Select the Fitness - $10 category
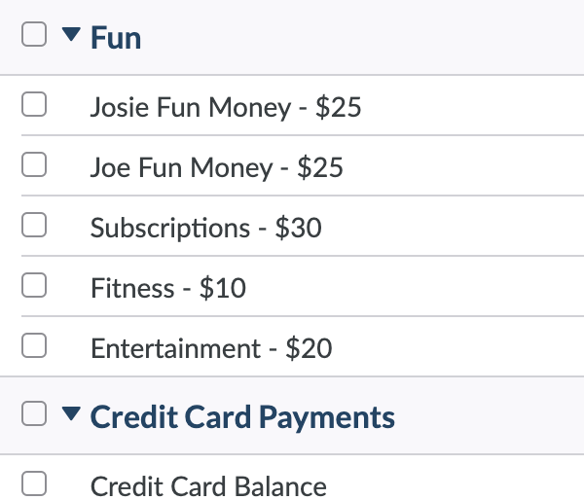The height and width of the screenshot is (500, 584). pos(168,288)
